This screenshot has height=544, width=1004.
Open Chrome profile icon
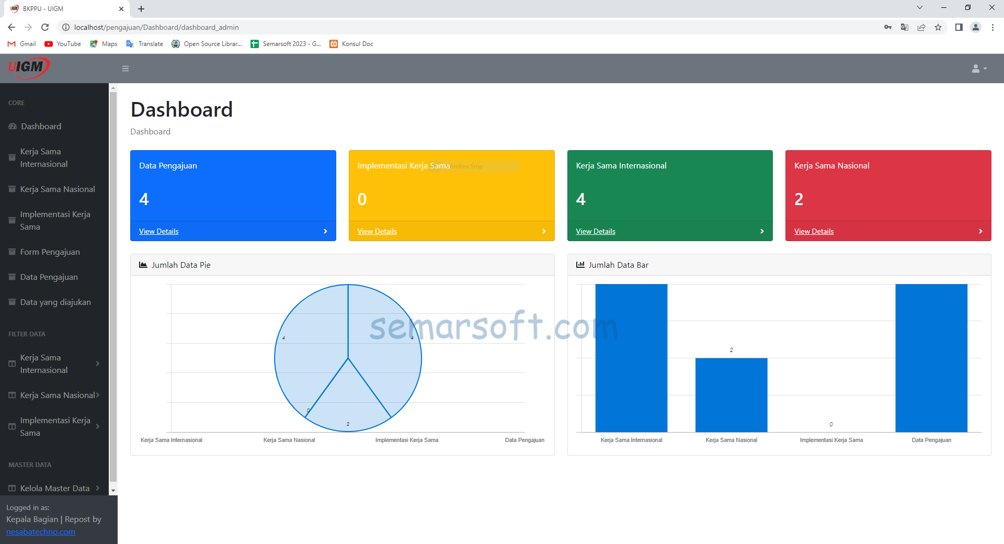click(975, 27)
